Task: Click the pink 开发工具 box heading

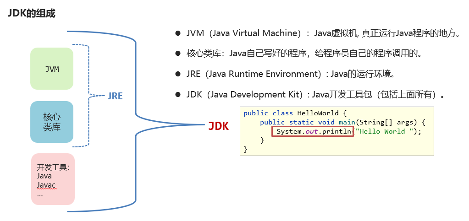Action: point(53,167)
